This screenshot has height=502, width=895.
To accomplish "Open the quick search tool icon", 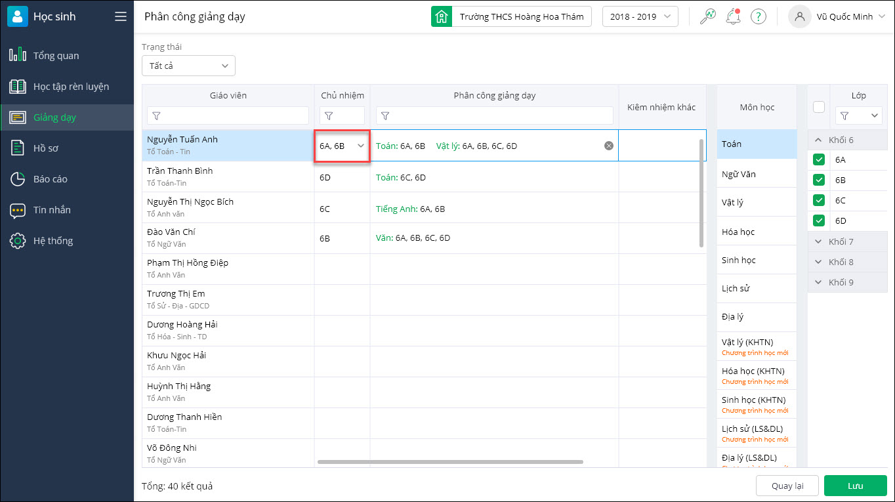I will click(x=708, y=17).
